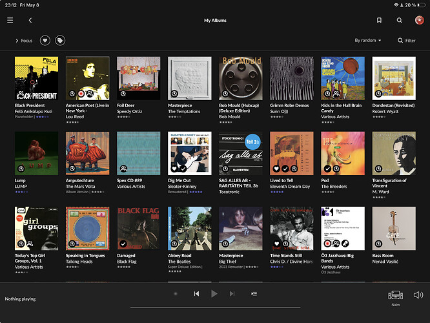Expand the Focus panel
This screenshot has height=323, width=430.
tap(24, 41)
